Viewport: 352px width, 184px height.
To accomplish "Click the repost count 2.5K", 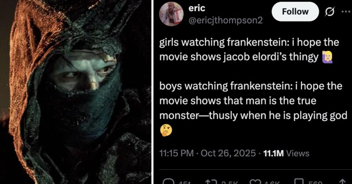I will 229,182.
